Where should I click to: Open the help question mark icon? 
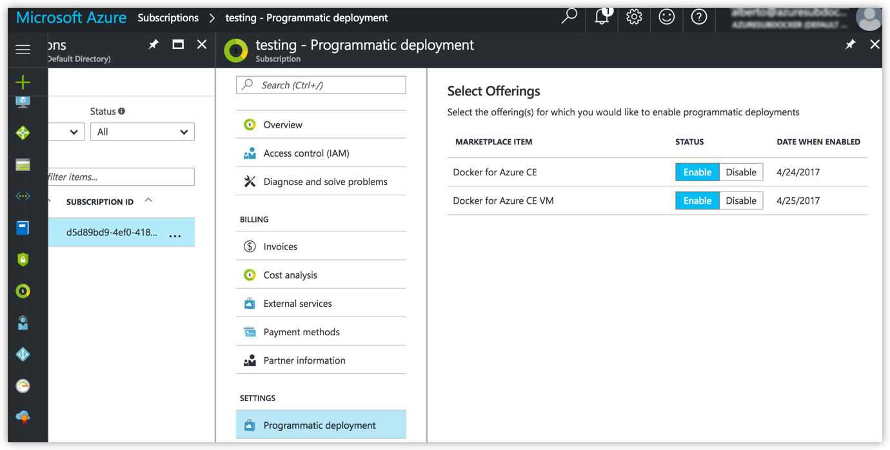[698, 17]
